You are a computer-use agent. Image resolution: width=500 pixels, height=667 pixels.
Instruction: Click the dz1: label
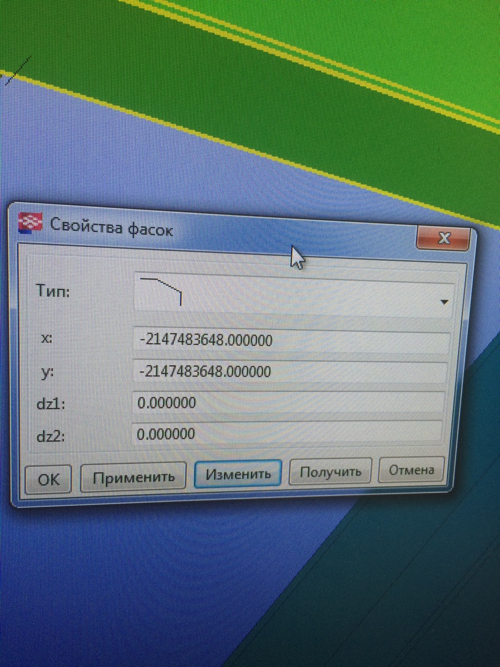[51, 405]
